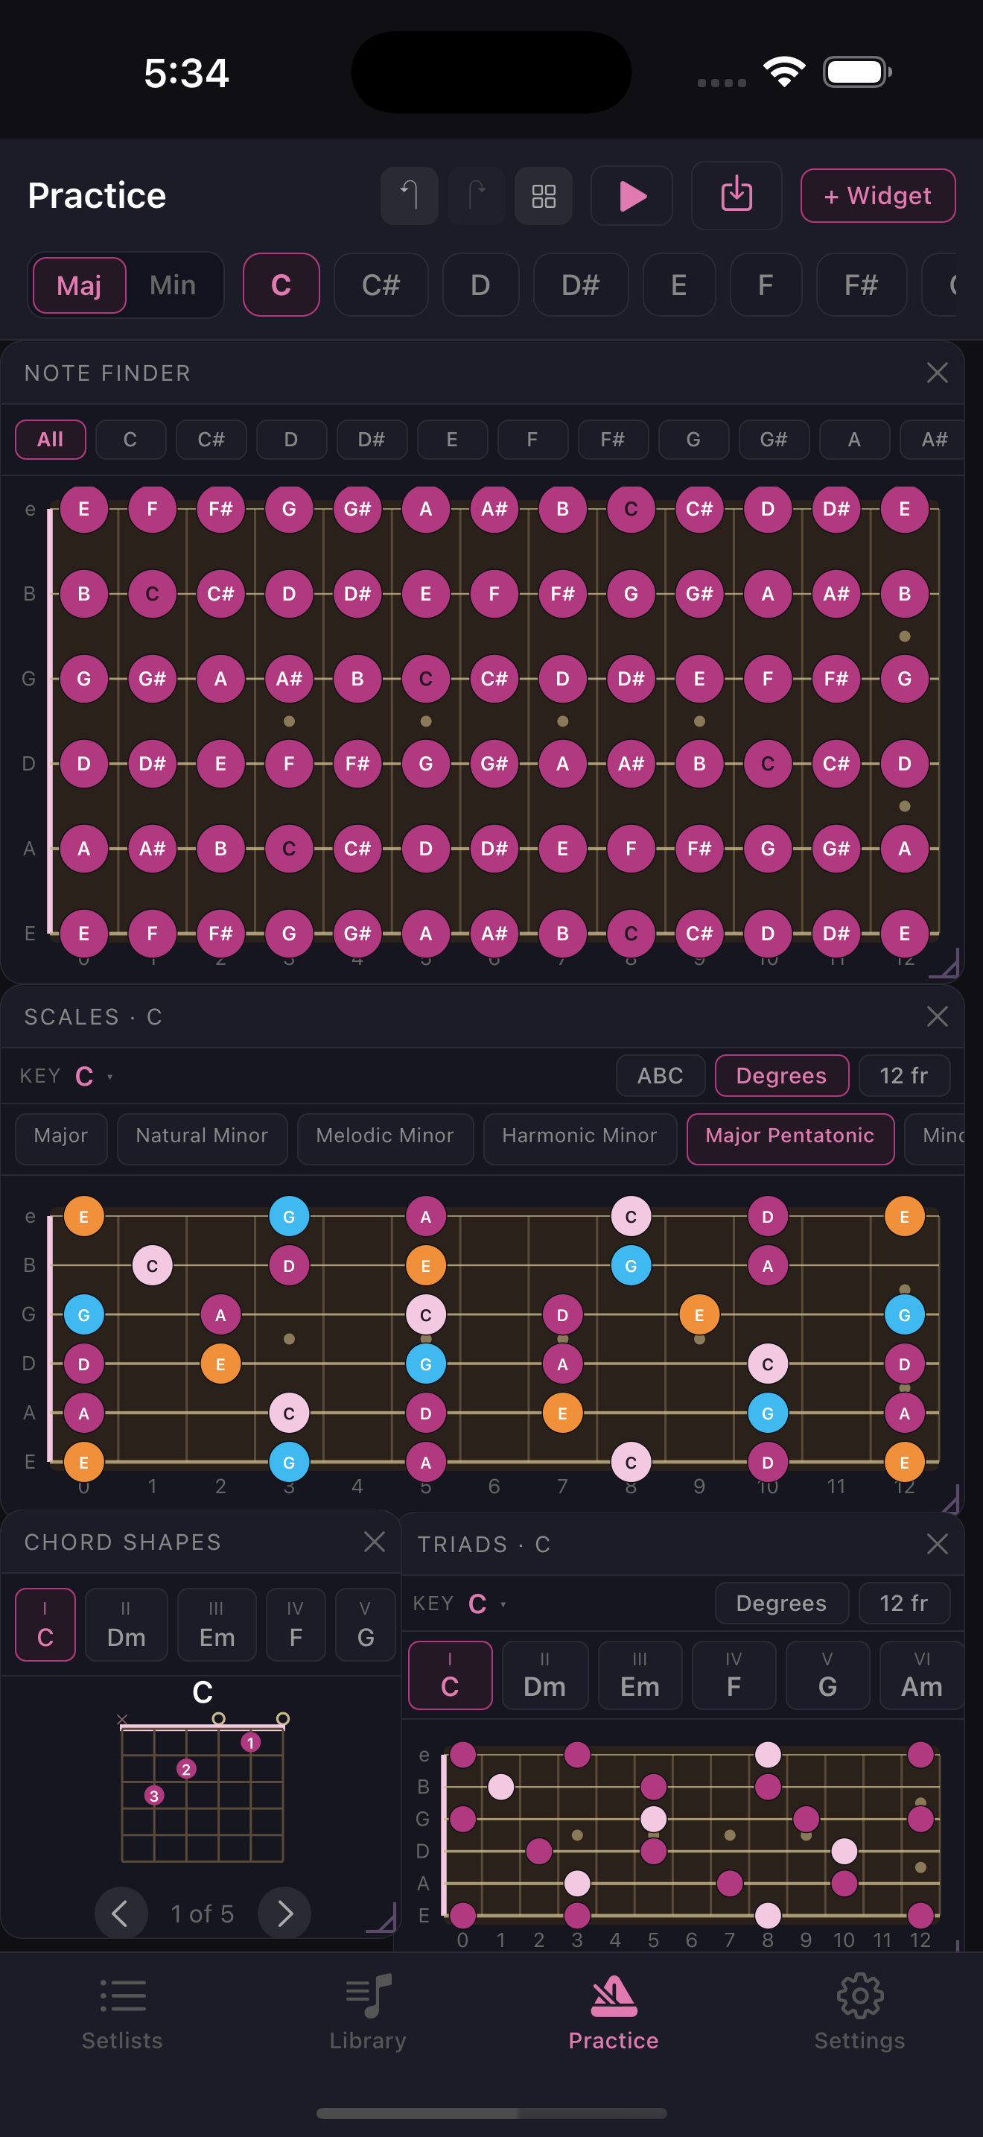
Task: Grab Scales panel resize corner handle
Action: tap(949, 1499)
